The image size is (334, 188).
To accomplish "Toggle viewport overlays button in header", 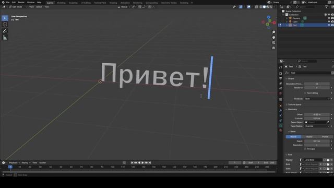I will click(249, 7).
